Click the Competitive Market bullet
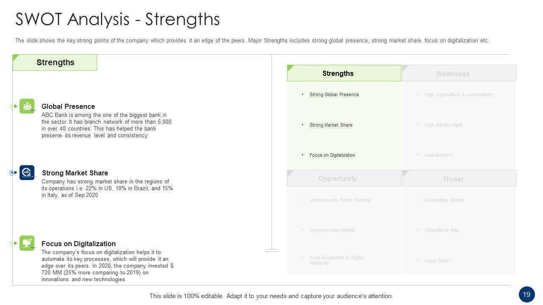Screen dimensions: 543x305 445,200
